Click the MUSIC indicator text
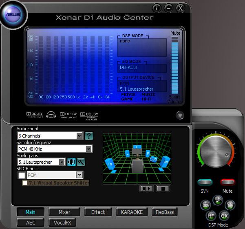This screenshot has width=245, height=229. [x=148, y=94]
